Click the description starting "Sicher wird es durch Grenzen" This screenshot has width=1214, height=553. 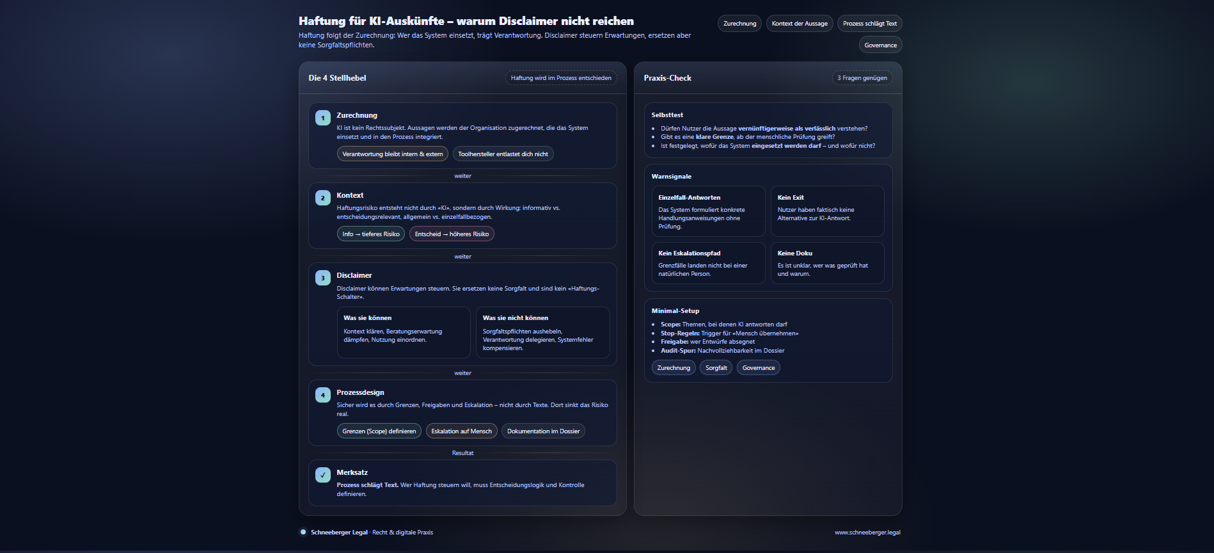[x=472, y=410]
